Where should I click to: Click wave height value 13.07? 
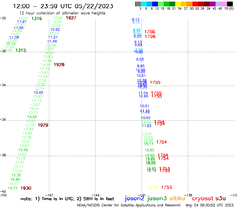[x=23, y=19]
